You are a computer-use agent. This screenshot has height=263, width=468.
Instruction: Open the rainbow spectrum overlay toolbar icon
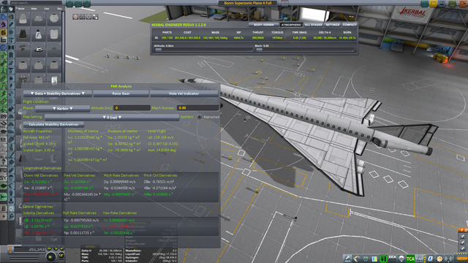[x=374, y=259]
